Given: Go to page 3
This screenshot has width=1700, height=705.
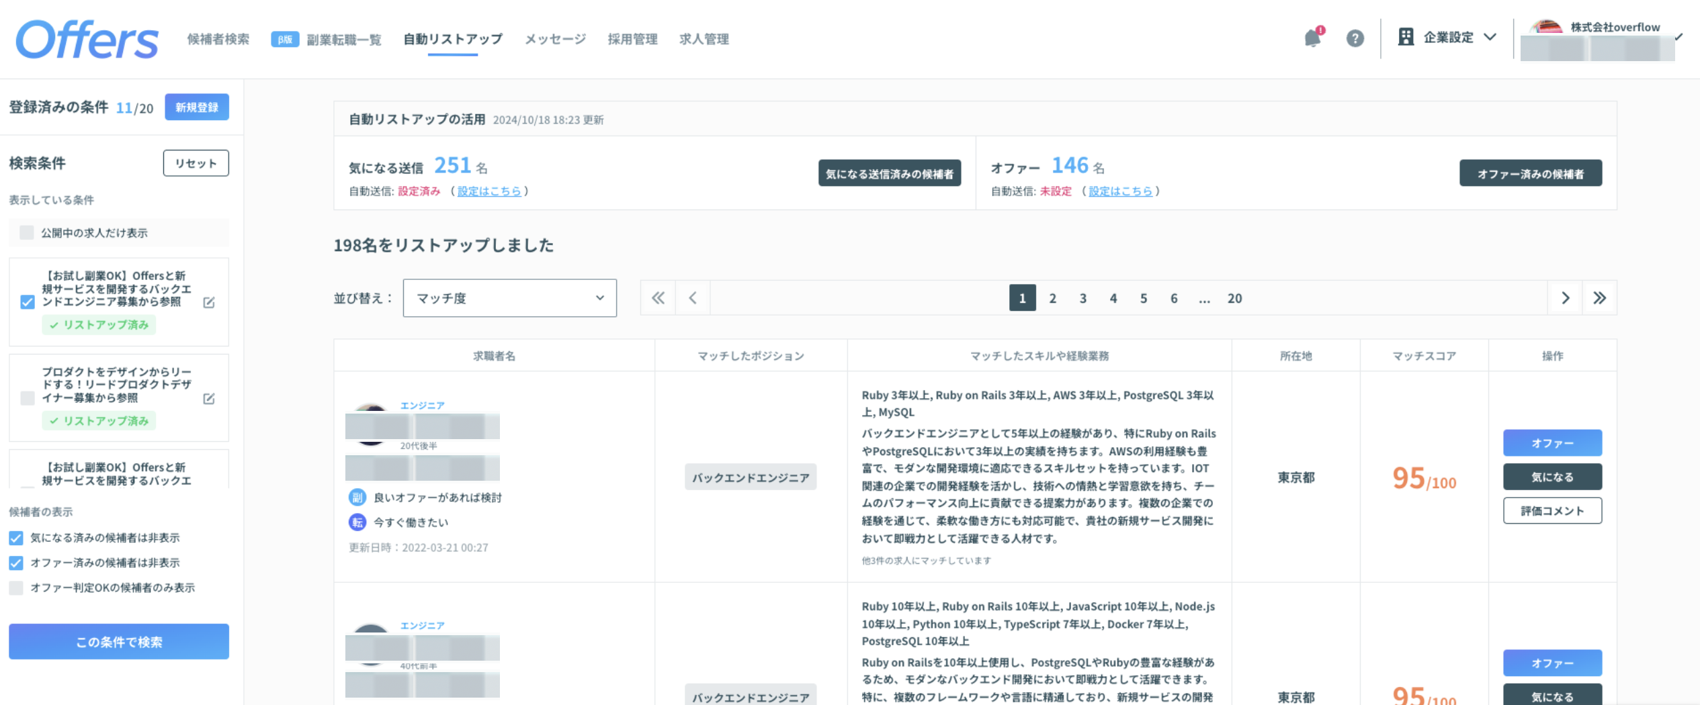Looking at the screenshot, I should point(1083,298).
